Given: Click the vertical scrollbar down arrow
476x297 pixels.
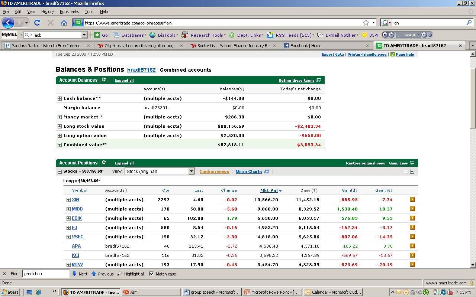Looking at the screenshot, I should (x=473, y=265).
